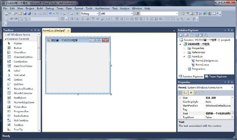Expand the References folder node

tap(184, 52)
